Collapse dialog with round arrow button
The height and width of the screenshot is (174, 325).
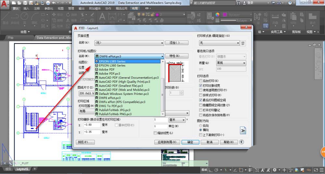241,142
